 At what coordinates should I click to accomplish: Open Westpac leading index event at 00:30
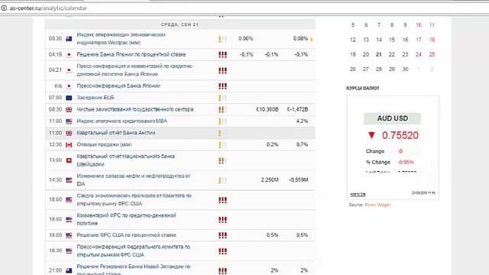pyautogui.click(x=121, y=38)
